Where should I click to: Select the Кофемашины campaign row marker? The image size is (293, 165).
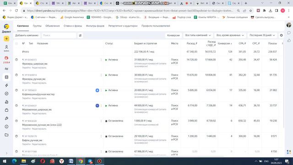(x=16, y=90)
